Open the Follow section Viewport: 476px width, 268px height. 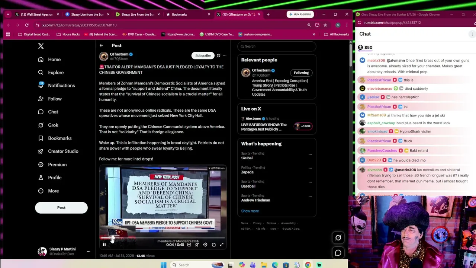pos(49,99)
